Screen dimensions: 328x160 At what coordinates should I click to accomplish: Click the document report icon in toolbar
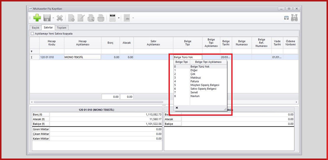[x=127, y=18]
